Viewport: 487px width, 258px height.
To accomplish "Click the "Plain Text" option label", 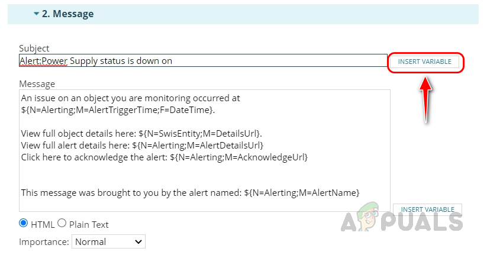I will 89,224.
